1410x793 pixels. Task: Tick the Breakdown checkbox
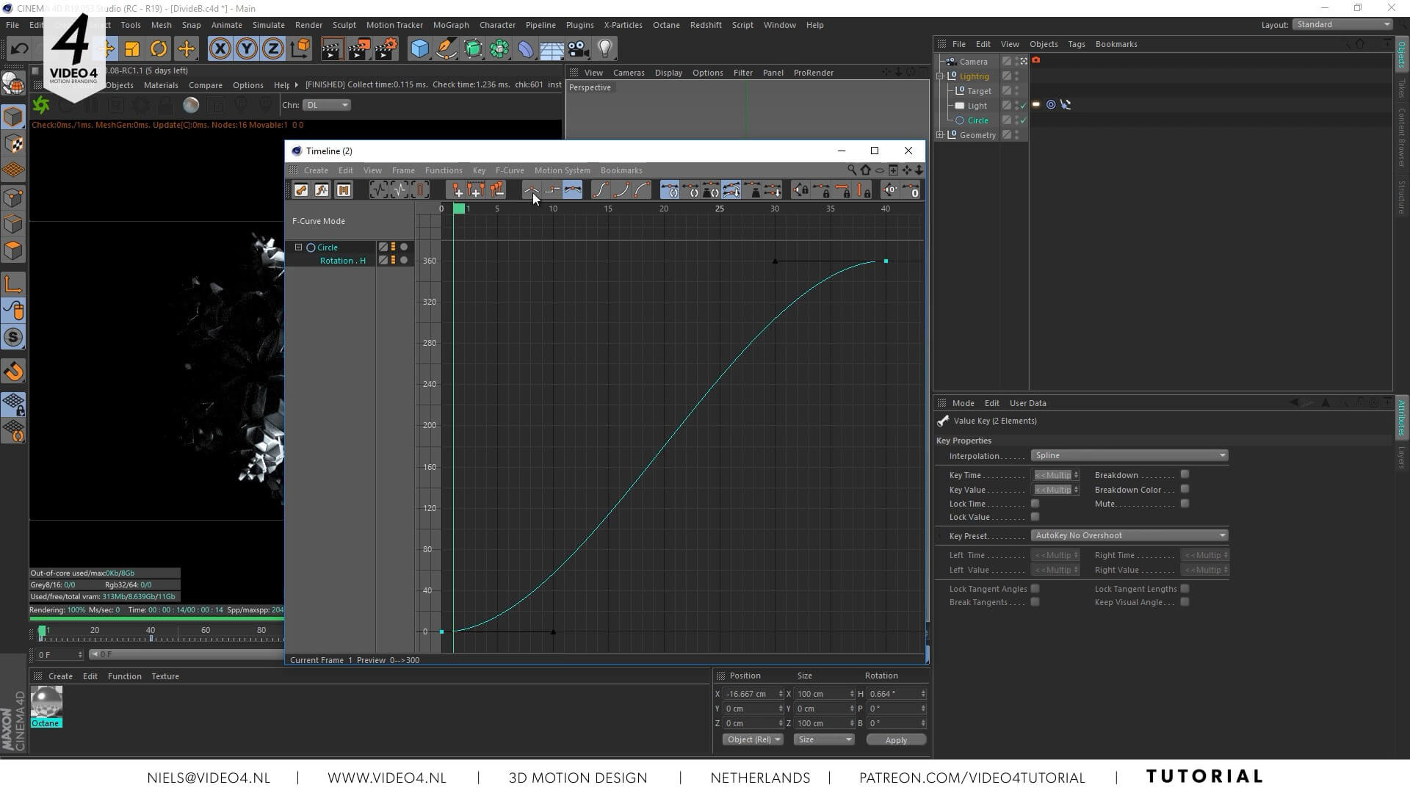1185,474
